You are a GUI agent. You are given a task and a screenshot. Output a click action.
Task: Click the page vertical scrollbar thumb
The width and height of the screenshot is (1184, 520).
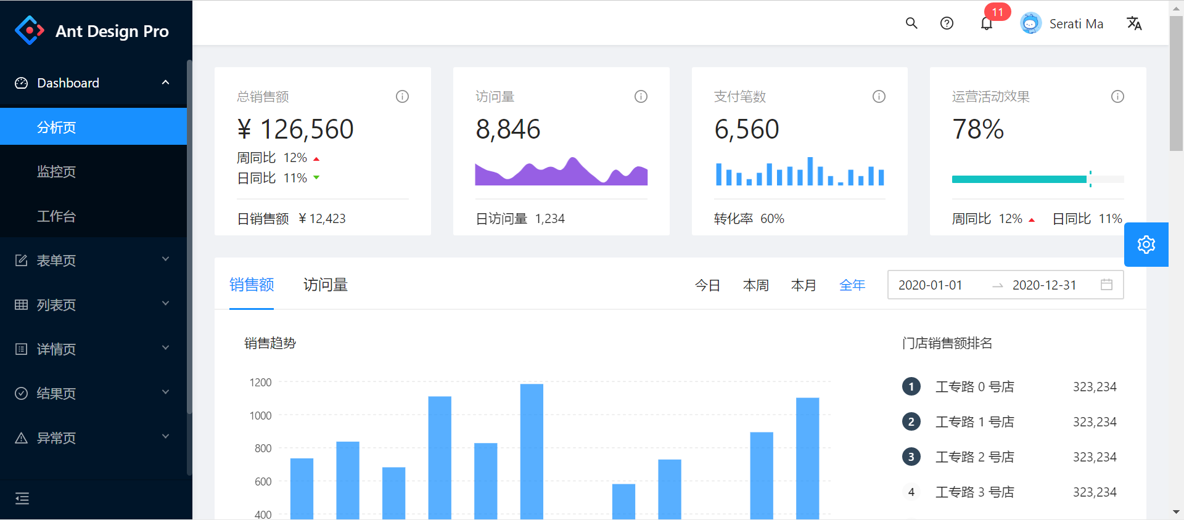pyautogui.click(x=1176, y=83)
